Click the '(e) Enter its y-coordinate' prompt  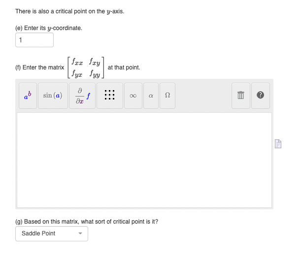point(49,28)
